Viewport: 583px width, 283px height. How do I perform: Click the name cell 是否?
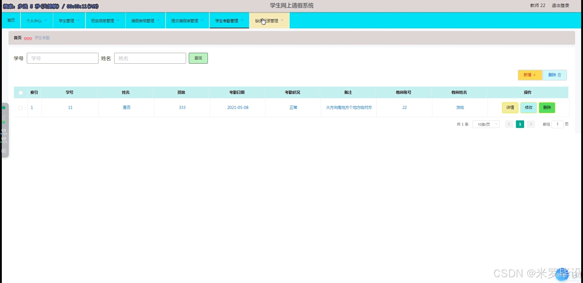[x=127, y=108]
